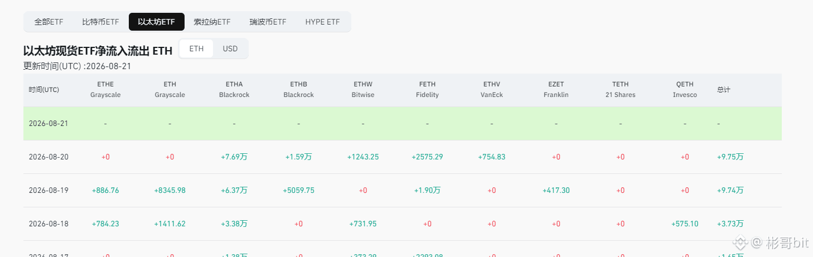Click the +575.10 QETH value
Viewport: 813px width, 257px height.
coord(685,224)
